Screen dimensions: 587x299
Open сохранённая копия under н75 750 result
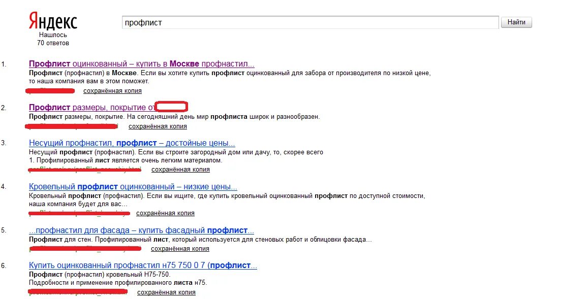[166, 292]
